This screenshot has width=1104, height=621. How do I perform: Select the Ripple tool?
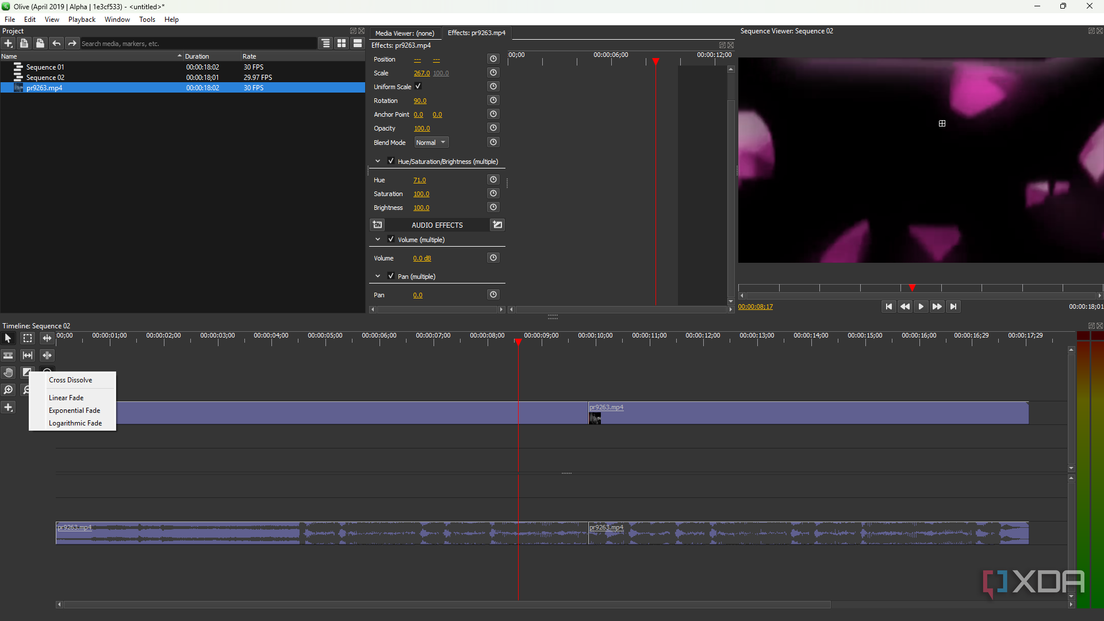pyautogui.click(x=47, y=338)
